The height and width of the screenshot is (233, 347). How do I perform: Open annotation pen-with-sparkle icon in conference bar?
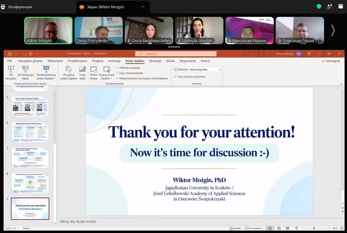[x=330, y=6]
